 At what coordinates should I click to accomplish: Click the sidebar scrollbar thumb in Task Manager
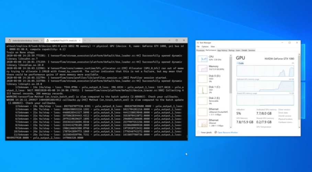coord(231,75)
